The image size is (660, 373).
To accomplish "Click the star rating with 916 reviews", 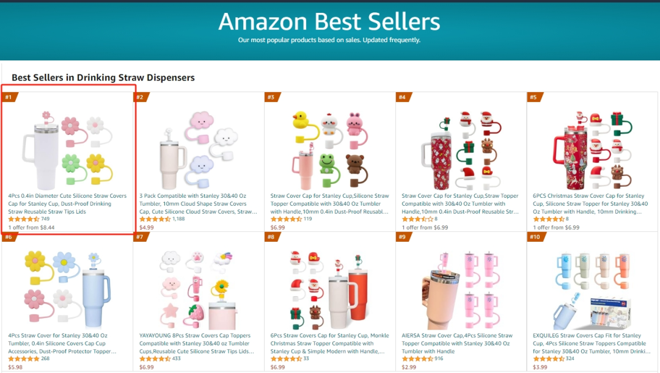I will 417,359.
